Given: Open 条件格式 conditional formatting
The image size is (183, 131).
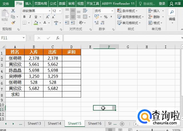Looking at the screenshot, I should click(x=127, y=11).
